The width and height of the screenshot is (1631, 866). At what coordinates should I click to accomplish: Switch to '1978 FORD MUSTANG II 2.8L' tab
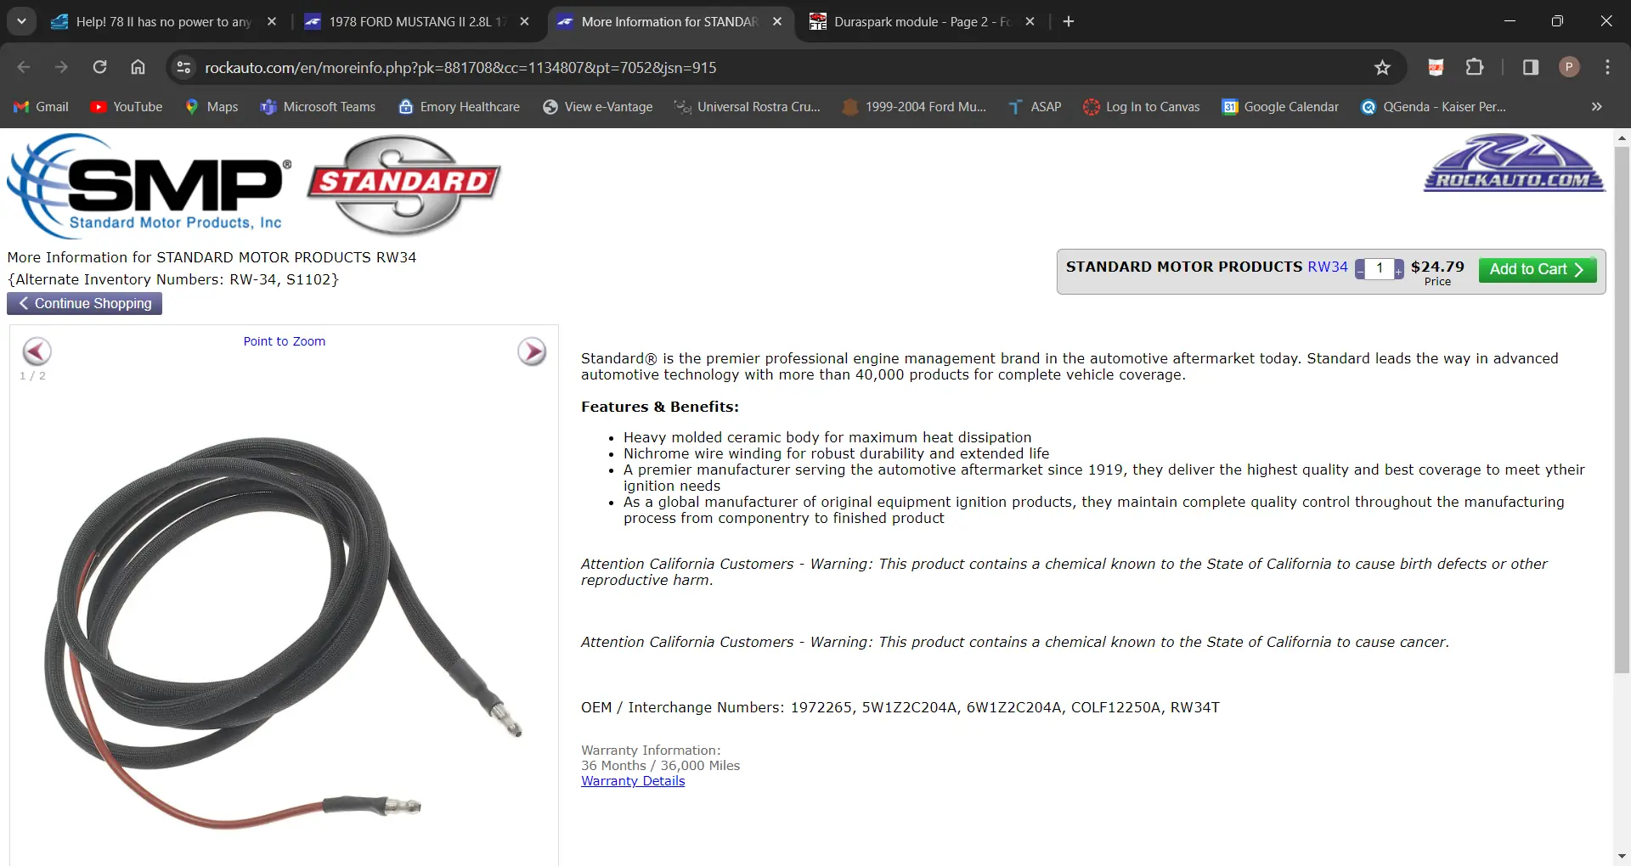(x=417, y=22)
